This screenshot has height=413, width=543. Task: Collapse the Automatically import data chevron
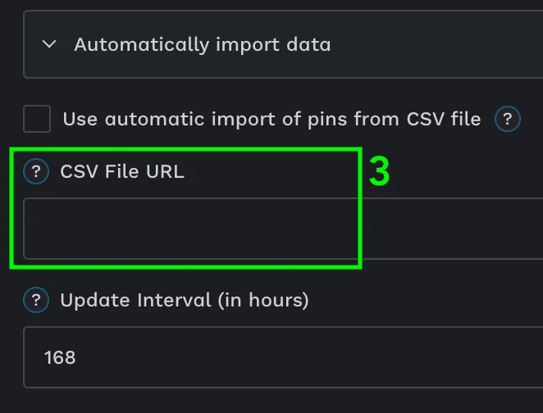click(49, 44)
